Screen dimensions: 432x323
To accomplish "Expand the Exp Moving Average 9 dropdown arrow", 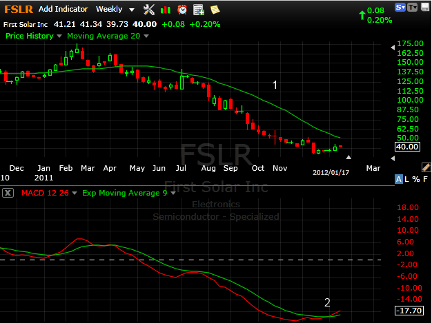I will click(x=173, y=194).
